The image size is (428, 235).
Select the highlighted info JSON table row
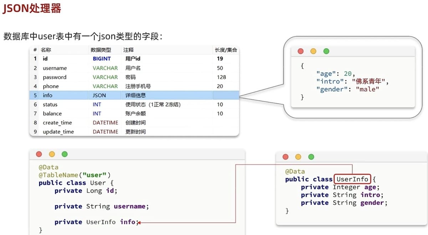tap(134, 95)
